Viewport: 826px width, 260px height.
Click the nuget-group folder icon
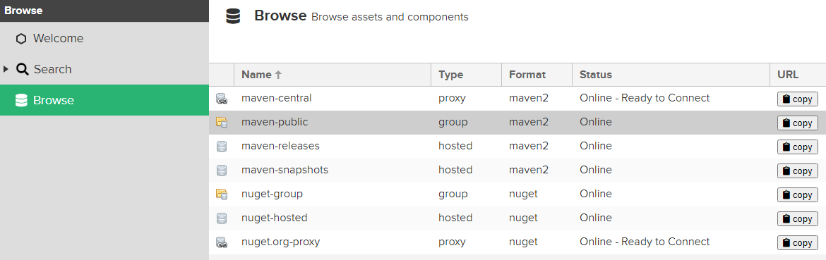(222, 194)
